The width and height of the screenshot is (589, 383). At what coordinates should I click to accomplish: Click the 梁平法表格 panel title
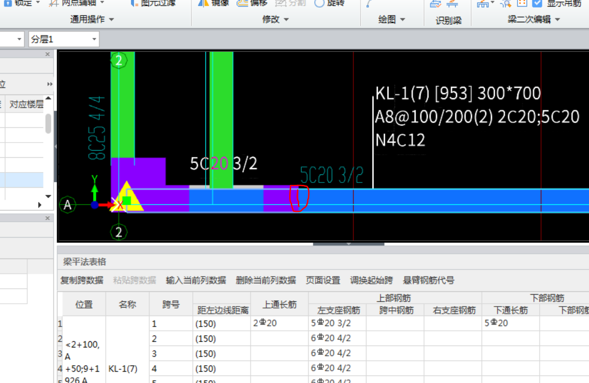(x=85, y=262)
